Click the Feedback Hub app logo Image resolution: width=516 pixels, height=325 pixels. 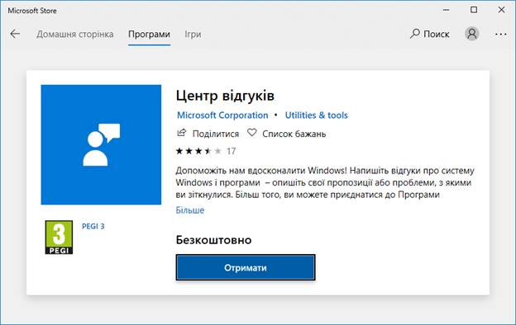click(101, 145)
